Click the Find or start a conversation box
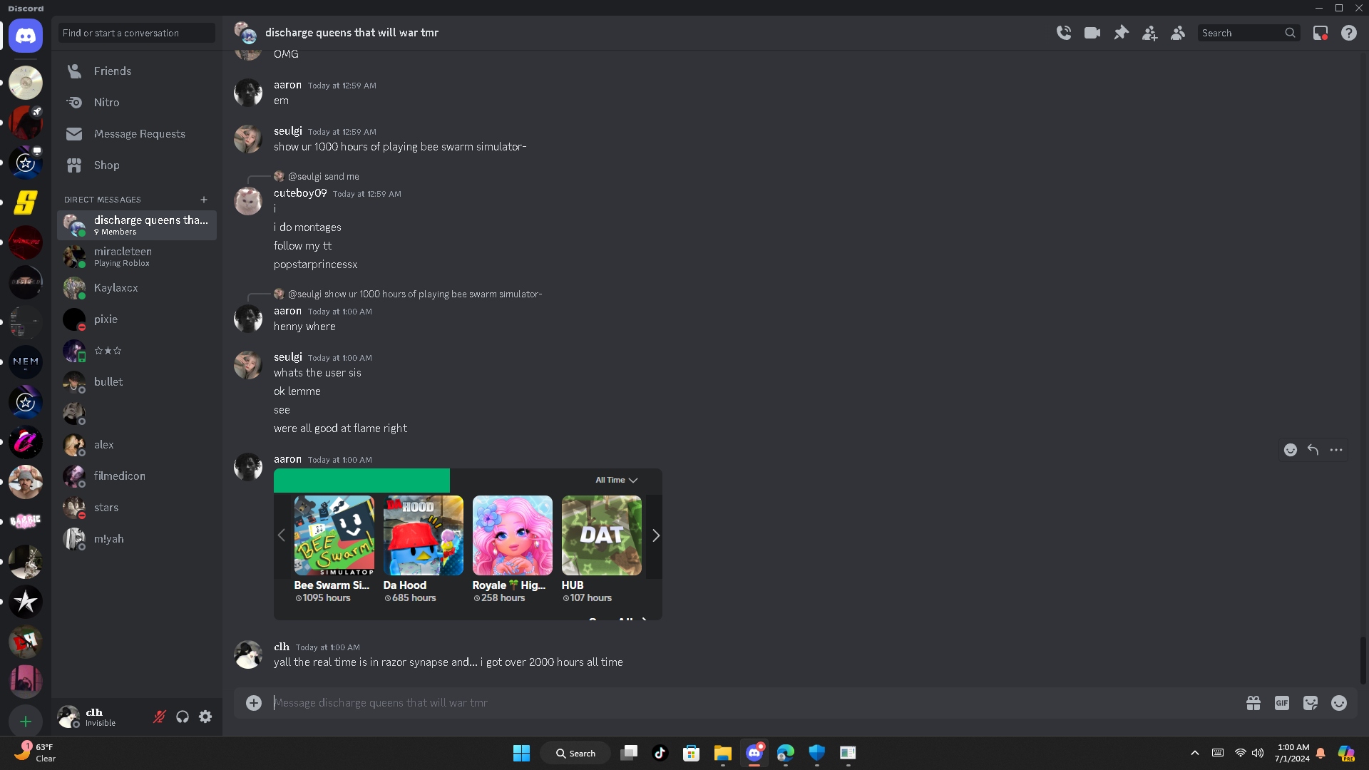The height and width of the screenshot is (770, 1369). (137, 33)
